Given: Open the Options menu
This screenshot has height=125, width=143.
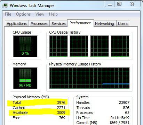Looking at the screenshot, I should pyautogui.click(x=23, y=14).
